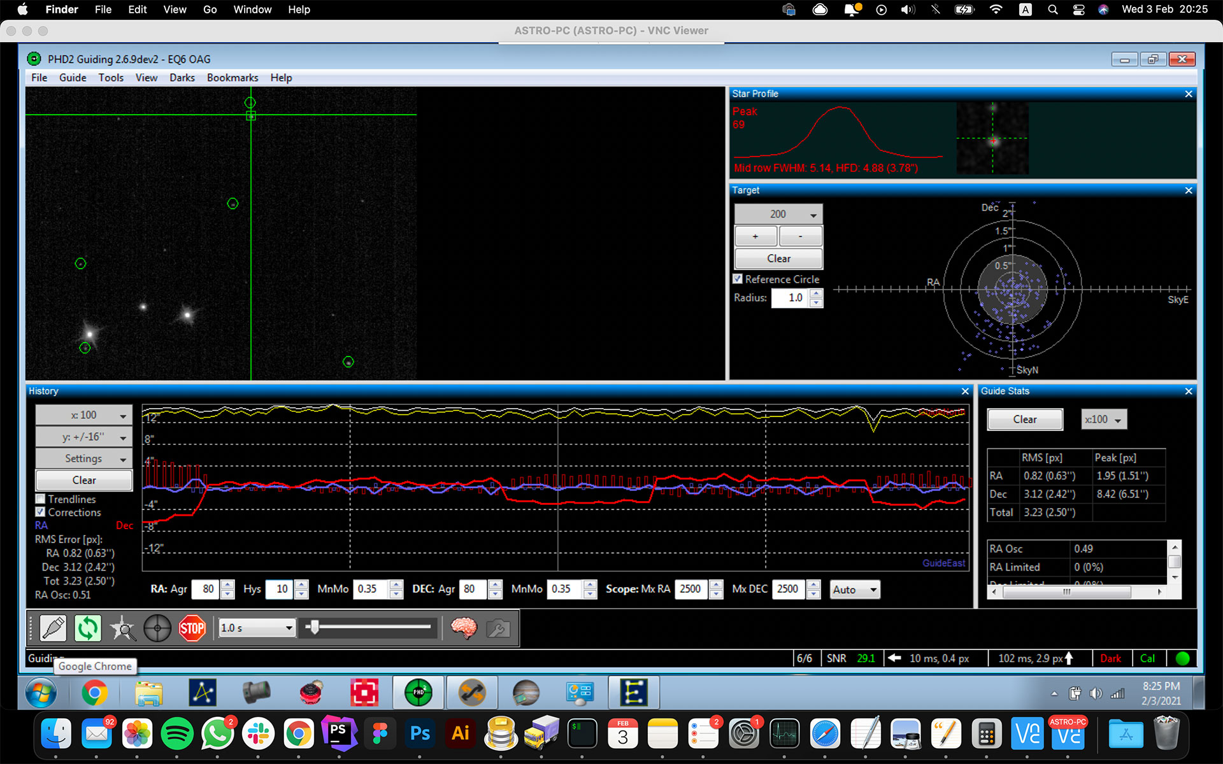The height and width of the screenshot is (764, 1223).
Task: Open Advanced Setup via the brain icon
Action: point(464,628)
